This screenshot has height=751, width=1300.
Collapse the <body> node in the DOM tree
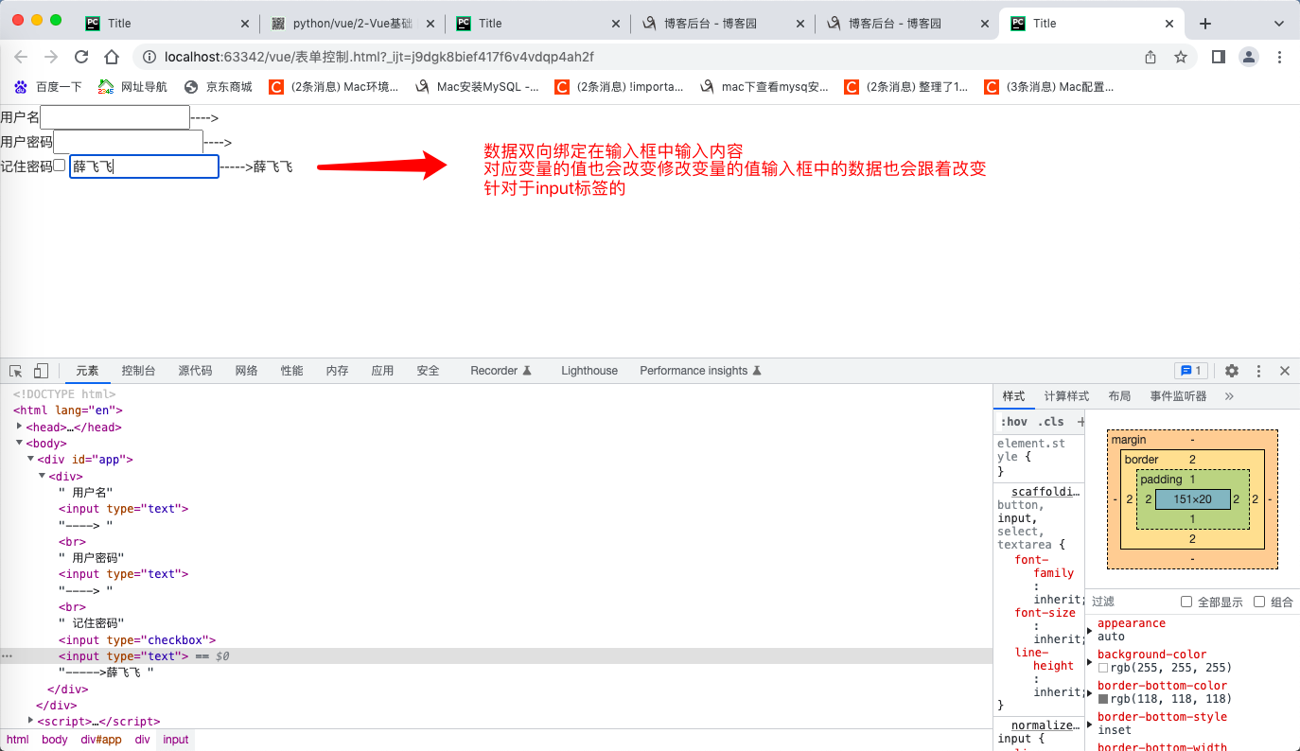tap(20, 443)
